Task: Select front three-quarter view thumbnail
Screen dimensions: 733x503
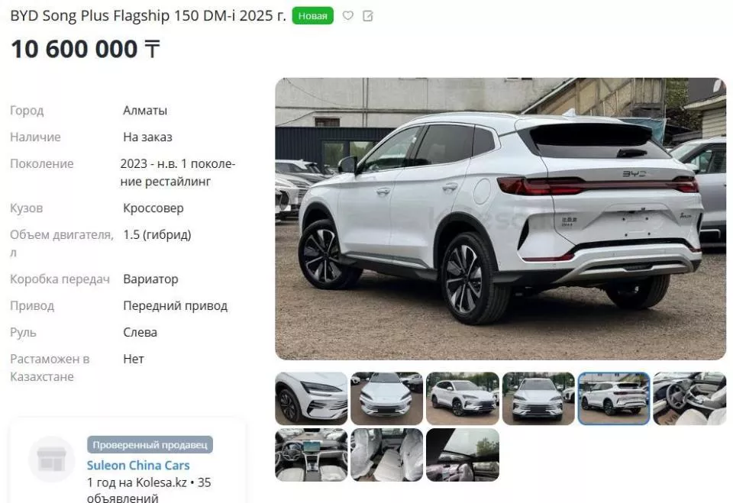Action: point(463,398)
